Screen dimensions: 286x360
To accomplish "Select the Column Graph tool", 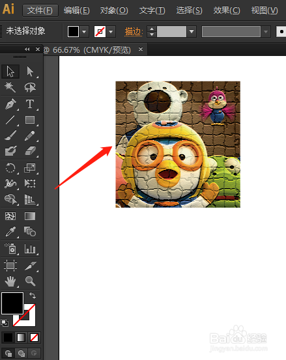I will point(30,249).
